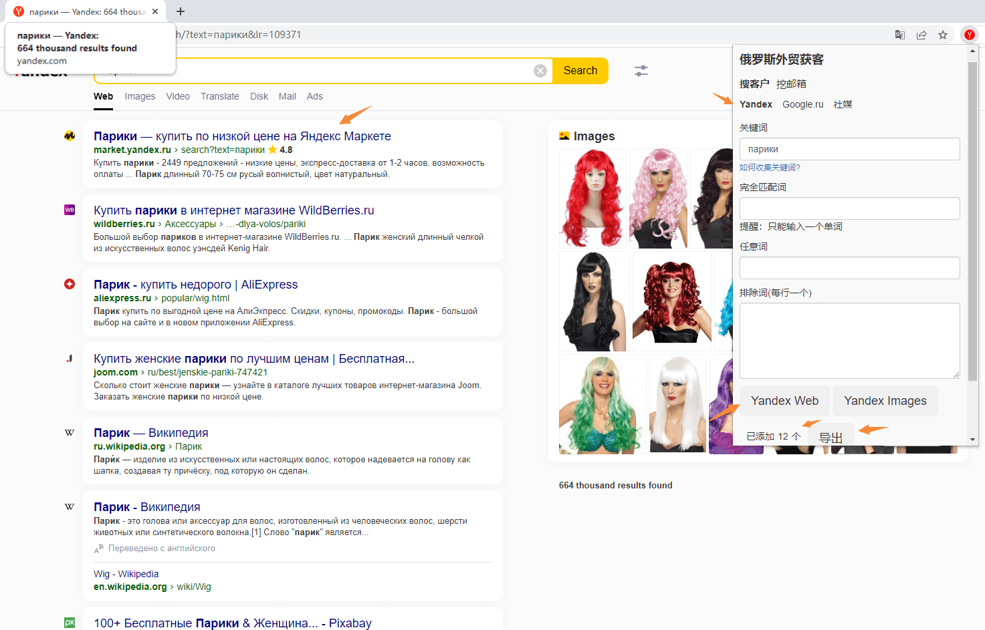Select the 搜客户 tab in extension panel

point(754,84)
